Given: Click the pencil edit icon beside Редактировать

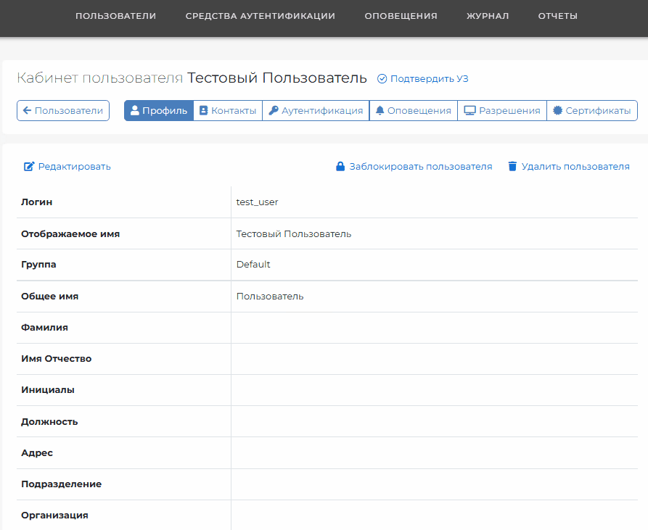Looking at the screenshot, I should [29, 166].
